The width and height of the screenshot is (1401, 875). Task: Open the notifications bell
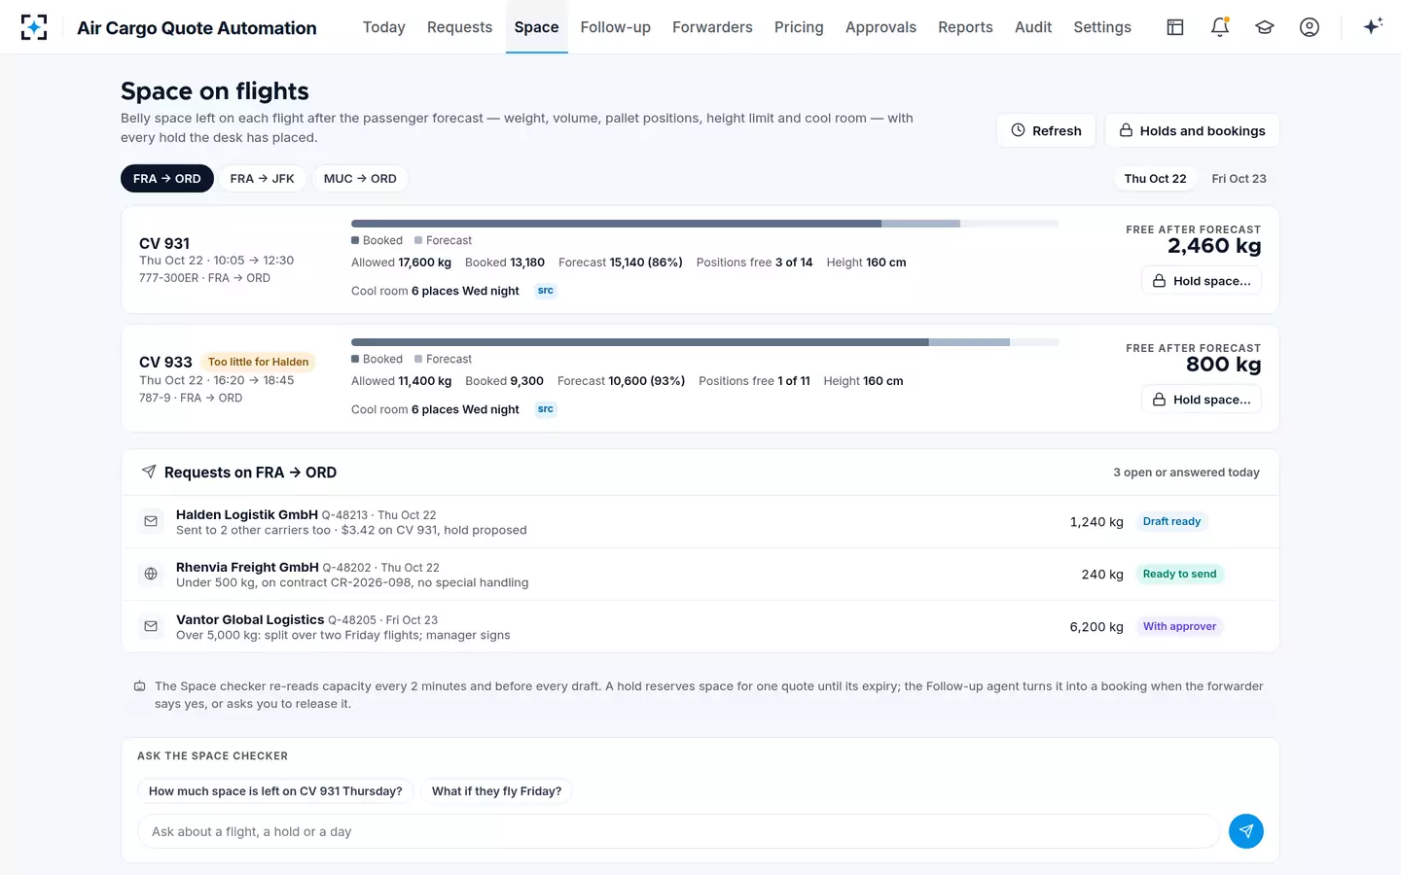(x=1220, y=27)
